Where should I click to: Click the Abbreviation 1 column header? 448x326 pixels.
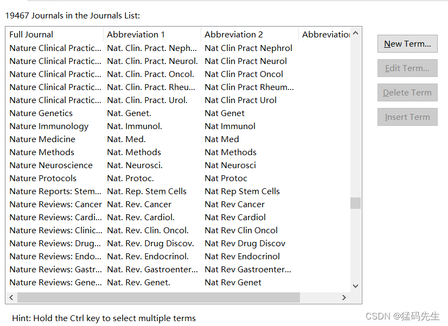[x=152, y=35]
